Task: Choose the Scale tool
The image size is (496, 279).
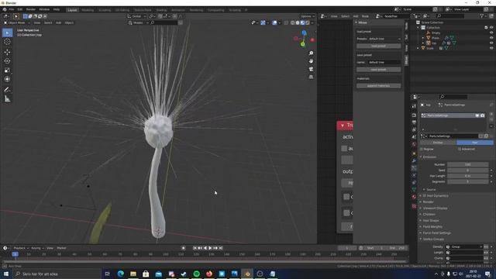Action: pos(7,71)
